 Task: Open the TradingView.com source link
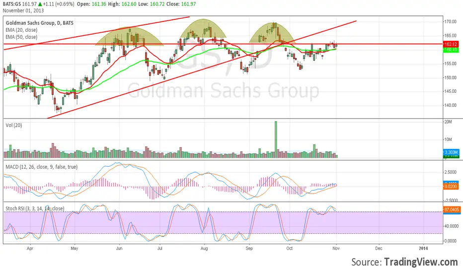coord(421,262)
